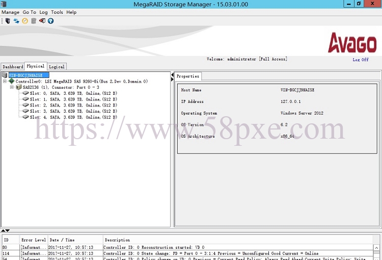The height and width of the screenshot is (260, 382).
Task: Collapse the Controller0 tree node
Action: point(5,81)
